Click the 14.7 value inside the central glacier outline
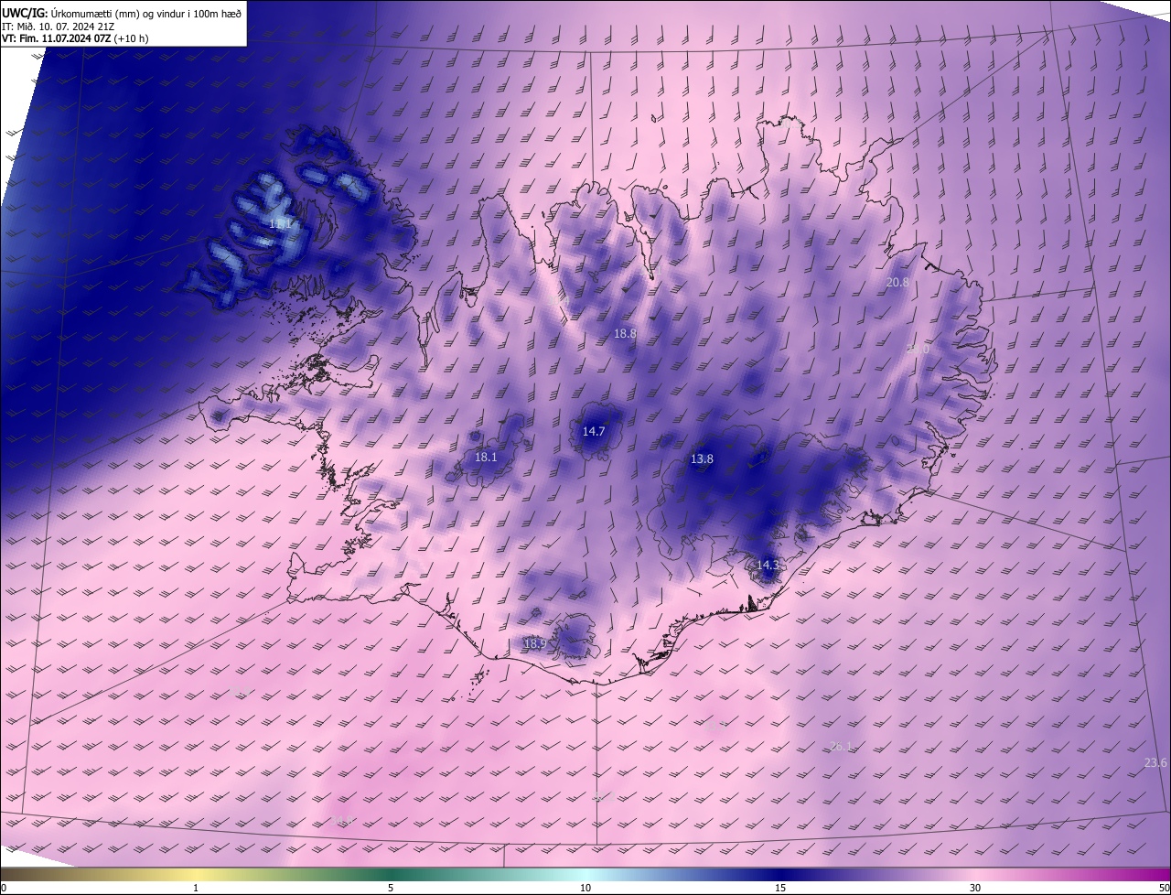This screenshot has height=895, width=1171. pos(594,431)
